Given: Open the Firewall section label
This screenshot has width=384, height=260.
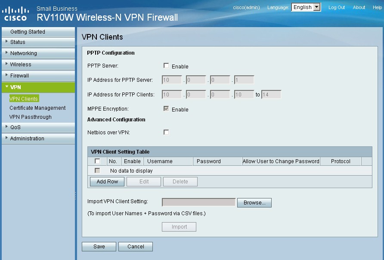Looking at the screenshot, I should [x=19, y=76].
